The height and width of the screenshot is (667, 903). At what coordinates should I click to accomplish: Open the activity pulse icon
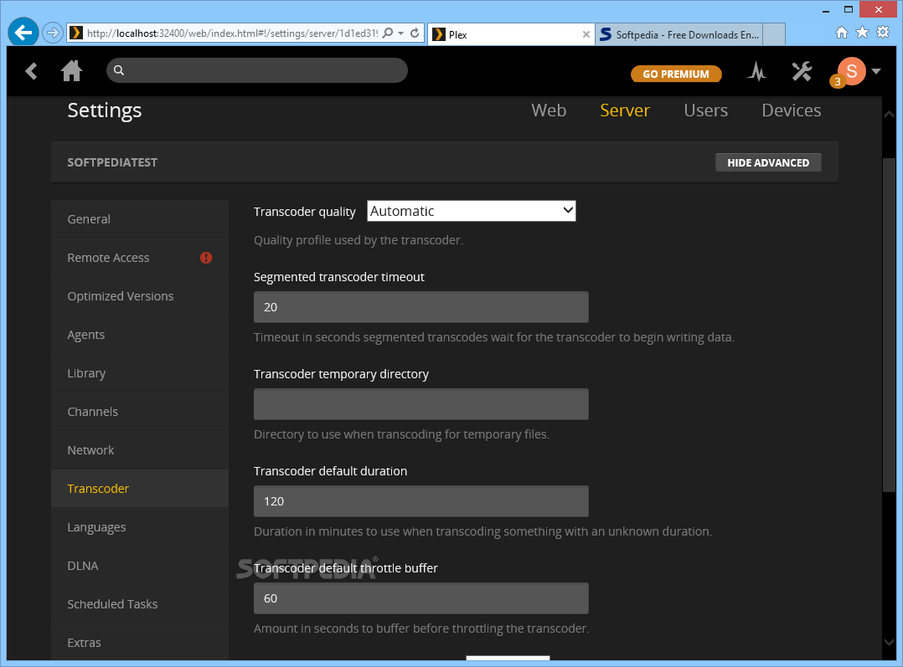[756, 71]
